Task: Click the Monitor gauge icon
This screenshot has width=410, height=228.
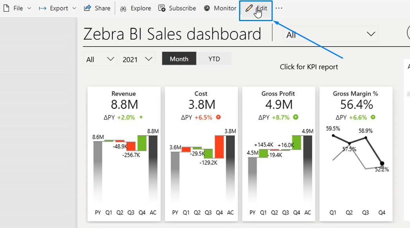Action: [x=207, y=8]
